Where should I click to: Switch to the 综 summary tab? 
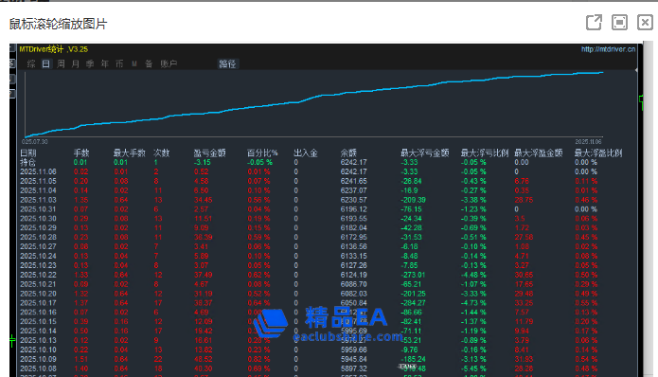pyautogui.click(x=31, y=63)
